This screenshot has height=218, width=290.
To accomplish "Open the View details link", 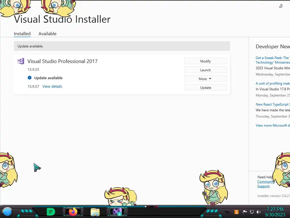I will [52, 86].
